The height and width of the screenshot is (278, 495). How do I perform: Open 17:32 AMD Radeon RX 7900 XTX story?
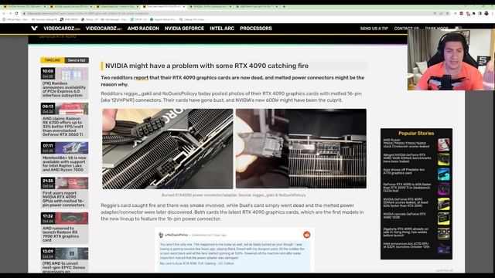pyautogui.click(x=64, y=228)
